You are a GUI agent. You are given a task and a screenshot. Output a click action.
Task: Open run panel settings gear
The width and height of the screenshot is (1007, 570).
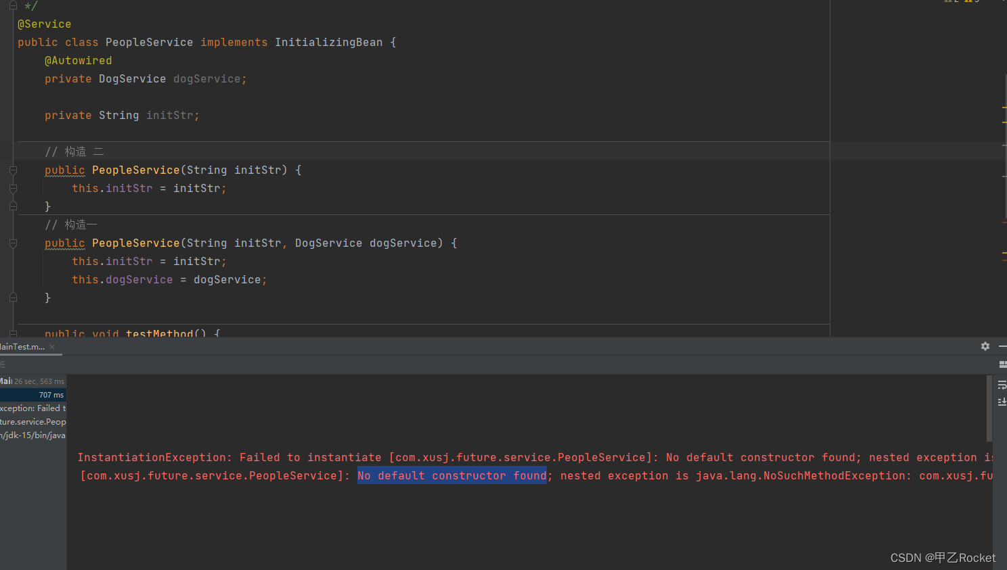[x=985, y=346]
